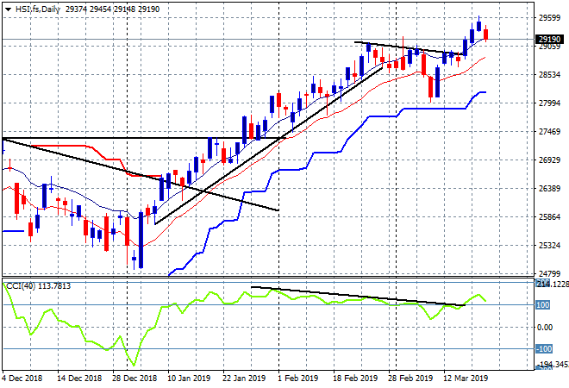
Task: Click the 14 Dec 2018 date label
Action: point(79,379)
